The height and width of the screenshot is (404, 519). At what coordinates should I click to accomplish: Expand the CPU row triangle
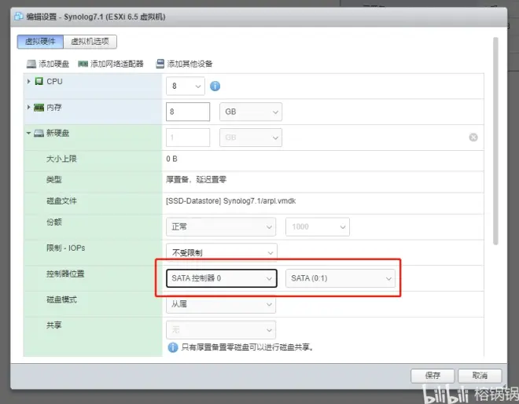pos(29,82)
